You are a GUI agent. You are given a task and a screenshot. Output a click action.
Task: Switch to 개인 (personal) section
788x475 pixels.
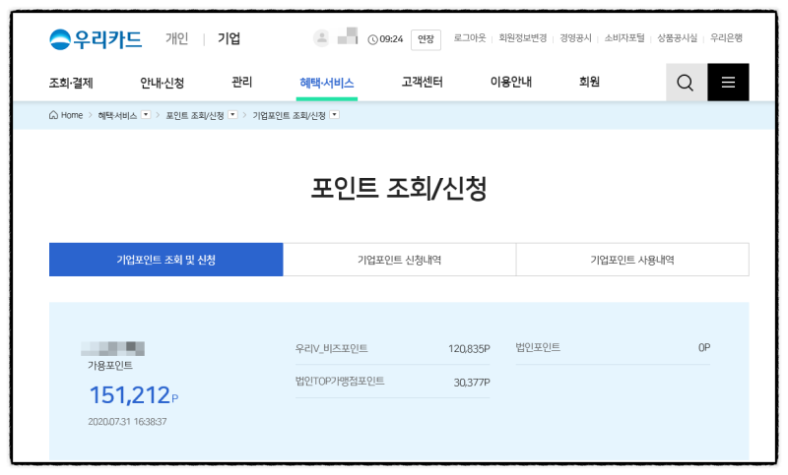(x=177, y=38)
